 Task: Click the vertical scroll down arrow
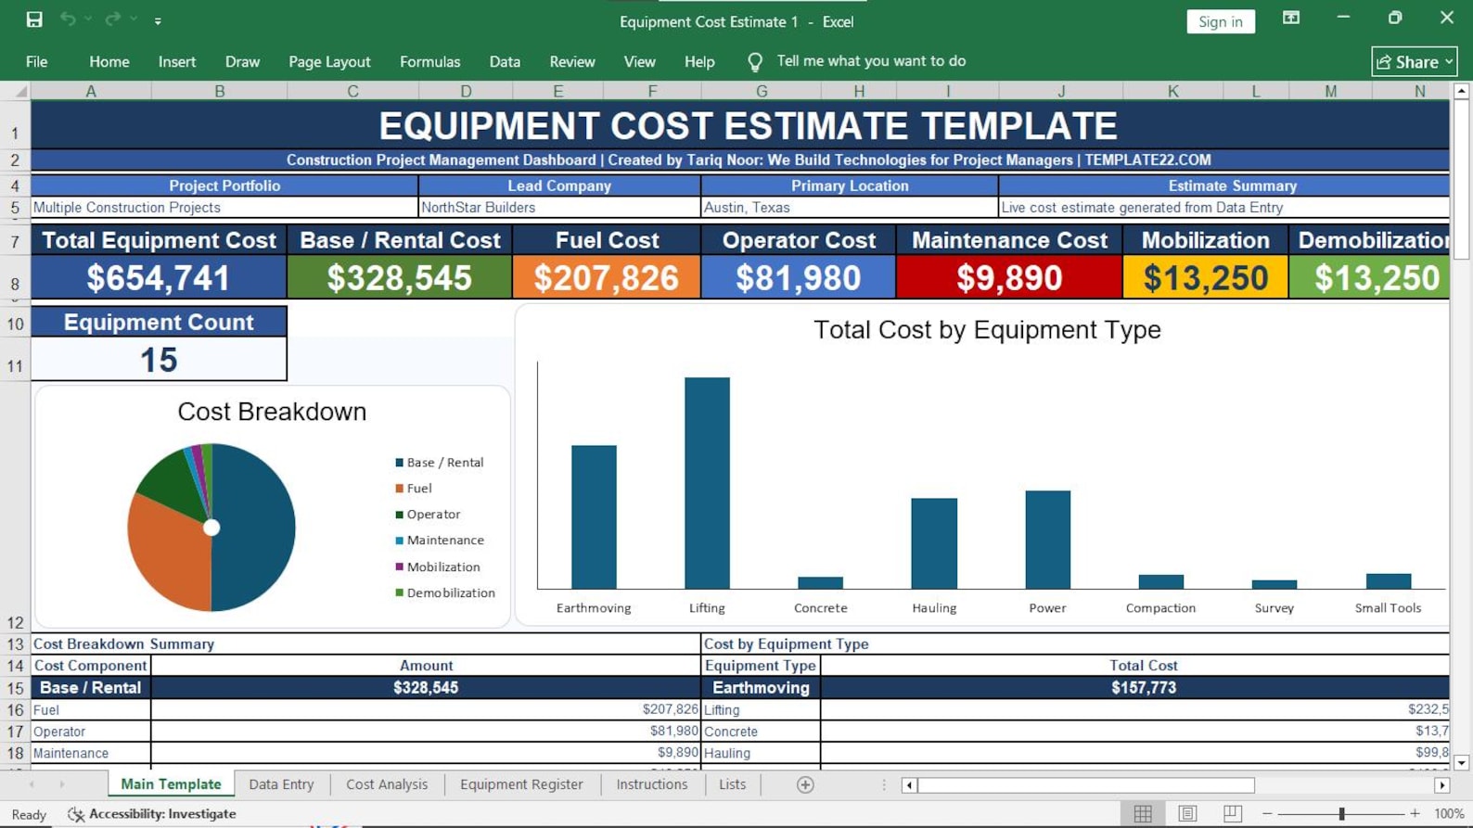1462,762
